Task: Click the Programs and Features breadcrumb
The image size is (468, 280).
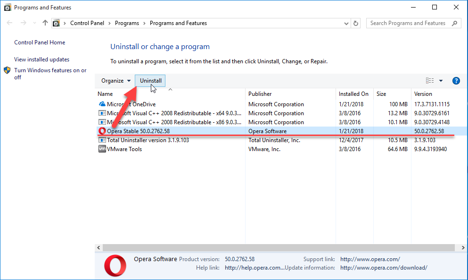Action: coord(178,23)
